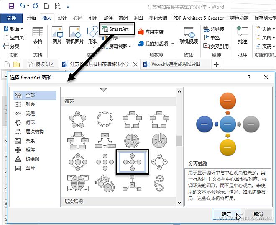Choose the curved-arrows text cycle layout thumbnail
Image resolution: width=276 pixels, height=225 pixels.
pyautogui.click(x=105, y=119)
